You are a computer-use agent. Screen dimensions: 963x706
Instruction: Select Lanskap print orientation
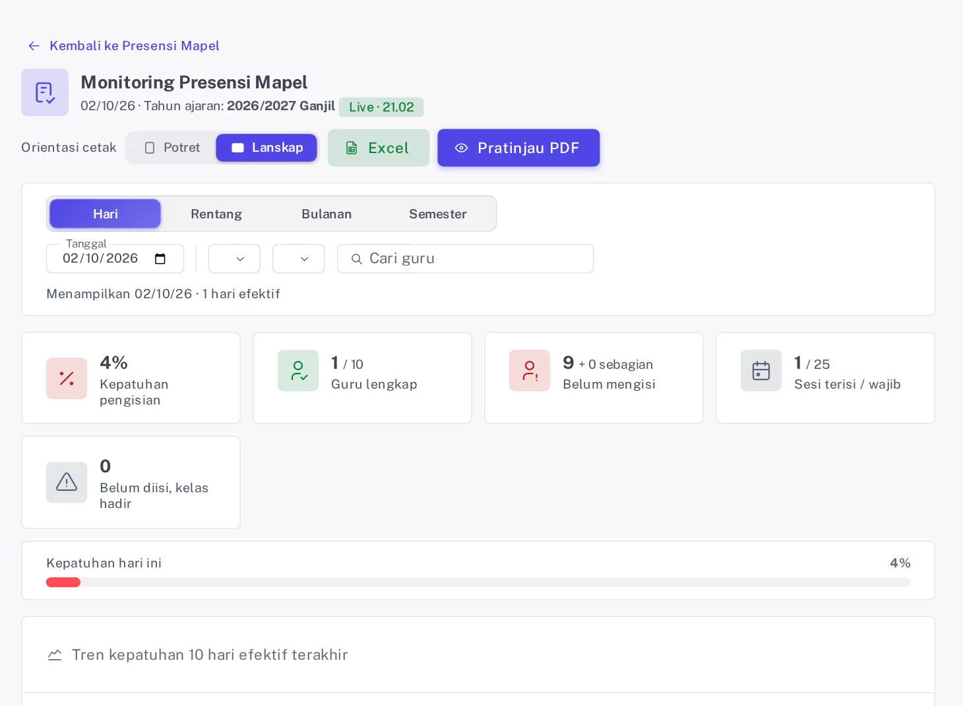[x=266, y=148]
